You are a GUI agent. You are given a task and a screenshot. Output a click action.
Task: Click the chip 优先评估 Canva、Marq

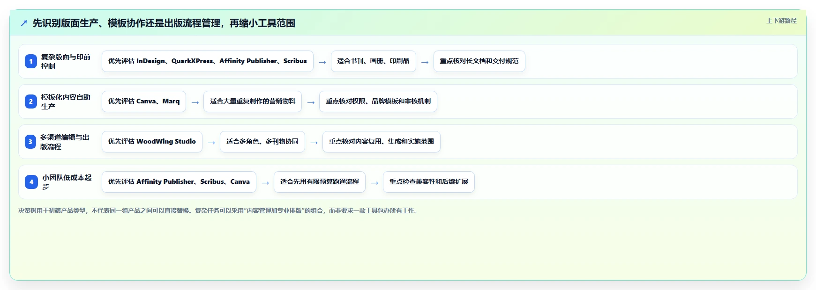[x=144, y=101]
